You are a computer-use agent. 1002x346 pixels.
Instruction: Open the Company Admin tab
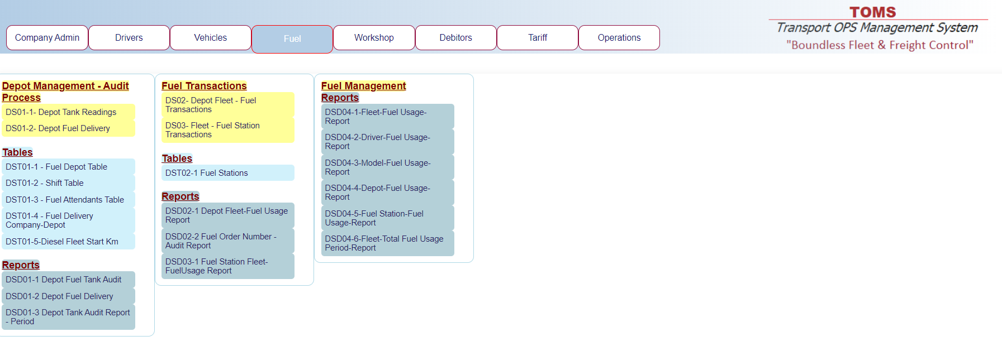pos(47,37)
